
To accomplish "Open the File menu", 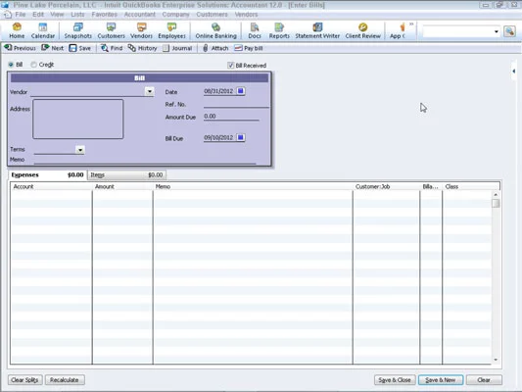I will pos(20,15).
